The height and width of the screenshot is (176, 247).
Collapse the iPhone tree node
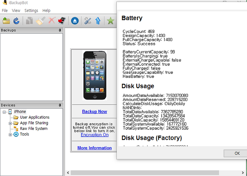coord(4,112)
